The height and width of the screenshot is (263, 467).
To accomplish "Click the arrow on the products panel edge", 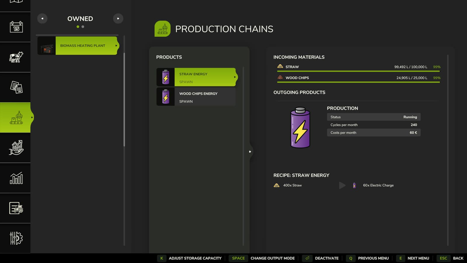I will coord(250,152).
